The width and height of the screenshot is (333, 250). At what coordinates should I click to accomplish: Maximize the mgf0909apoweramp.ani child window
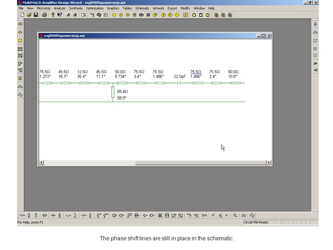tap(264, 36)
